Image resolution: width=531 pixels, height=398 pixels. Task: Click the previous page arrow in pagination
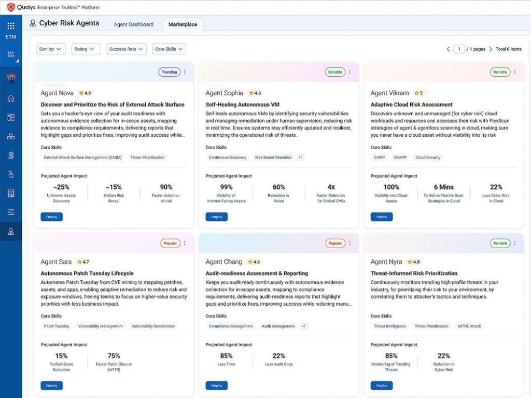pos(448,49)
